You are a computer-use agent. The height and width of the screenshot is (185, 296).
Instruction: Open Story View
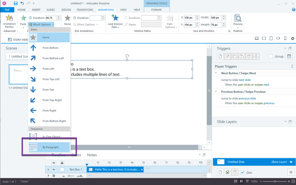(17, 40)
